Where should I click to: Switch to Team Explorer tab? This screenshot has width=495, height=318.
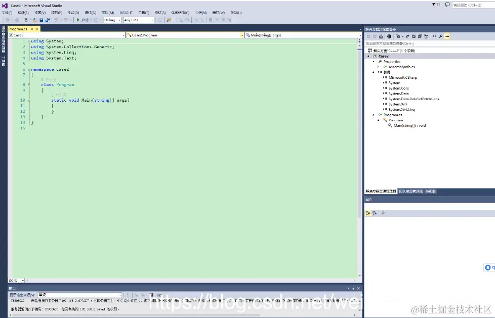tap(410, 191)
